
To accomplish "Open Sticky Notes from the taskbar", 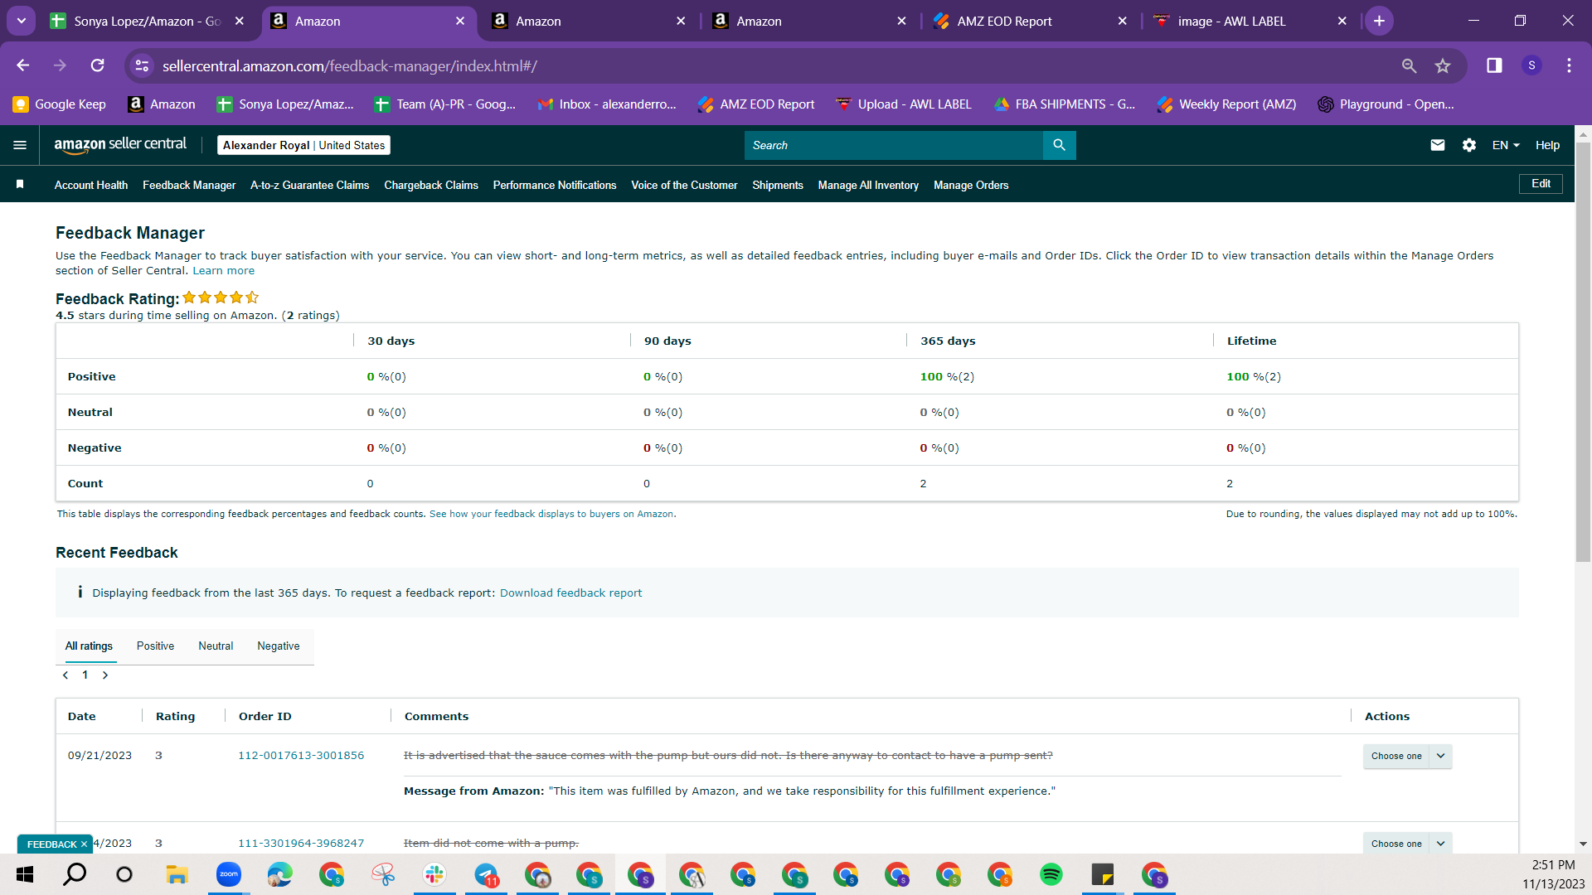I will (x=1103, y=874).
